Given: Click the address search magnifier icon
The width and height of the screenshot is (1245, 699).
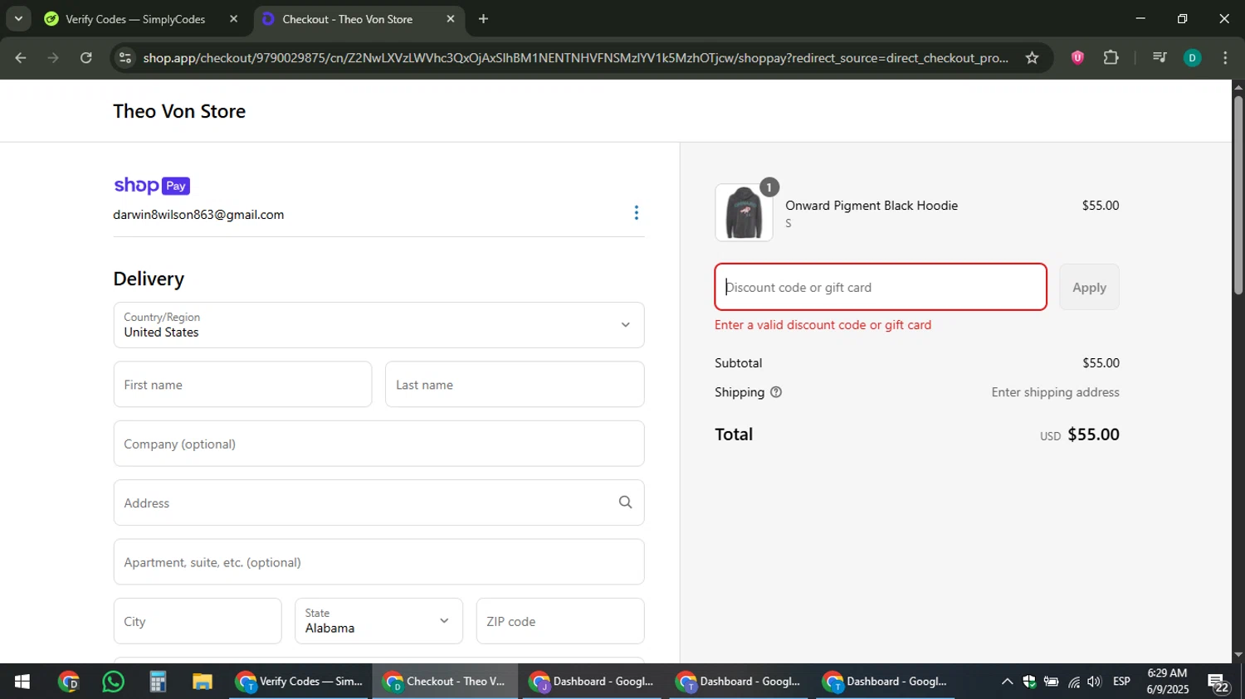Looking at the screenshot, I should pos(625,502).
